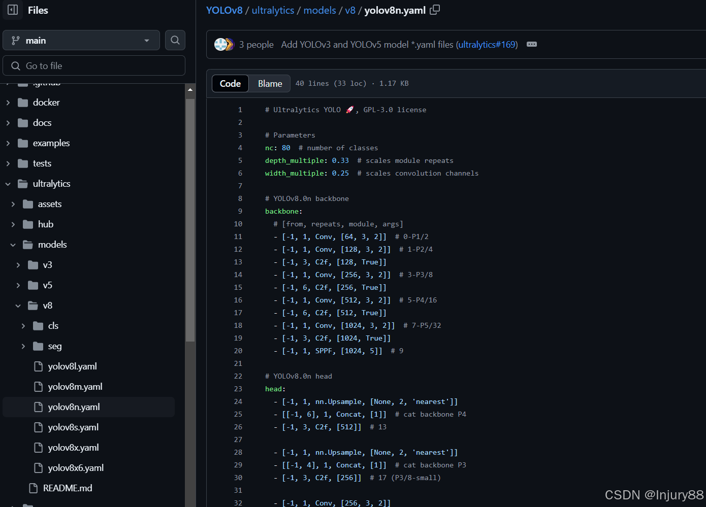The image size is (706, 507).
Task: Click the v3 folder icon
Action: 33,265
